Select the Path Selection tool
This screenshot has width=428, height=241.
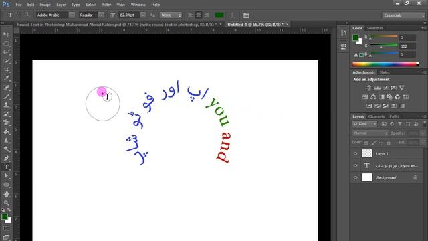click(x=6, y=176)
